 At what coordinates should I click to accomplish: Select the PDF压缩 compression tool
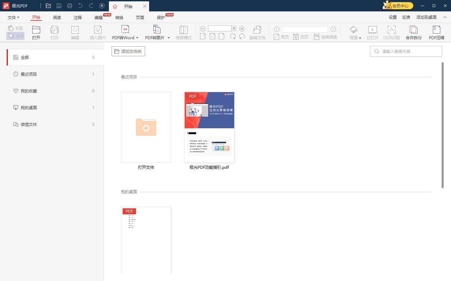436,30
